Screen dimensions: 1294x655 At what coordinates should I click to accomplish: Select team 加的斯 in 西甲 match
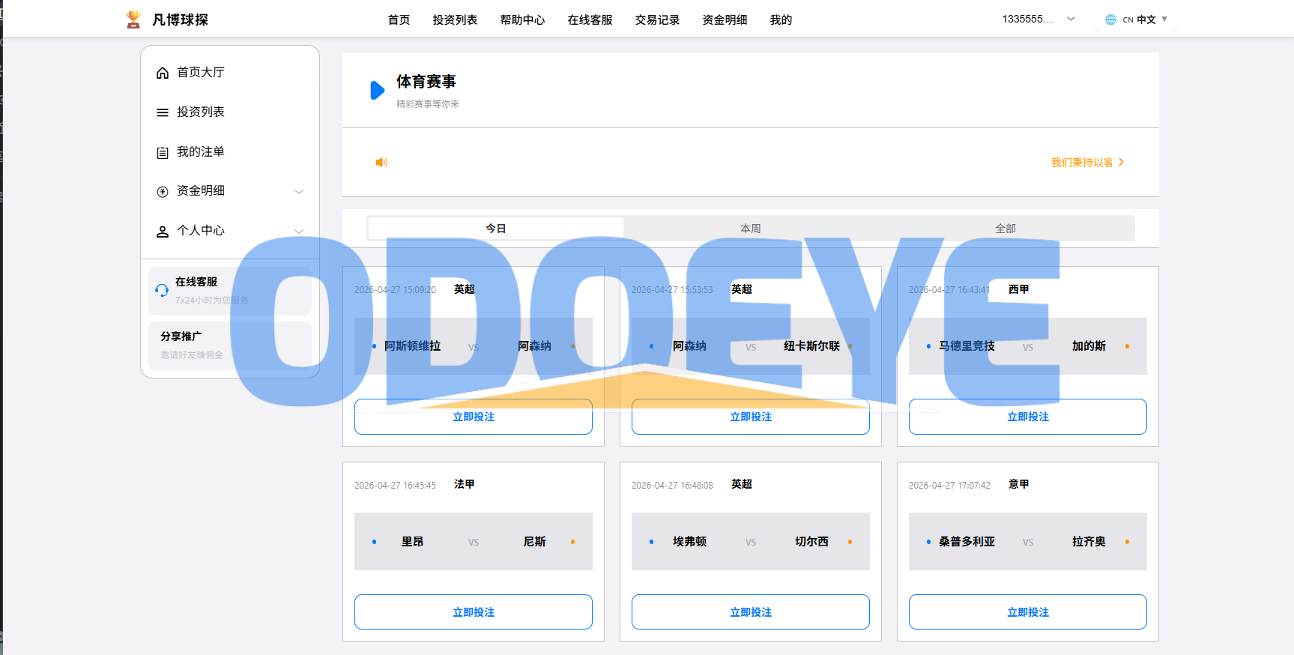pos(1089,345)
